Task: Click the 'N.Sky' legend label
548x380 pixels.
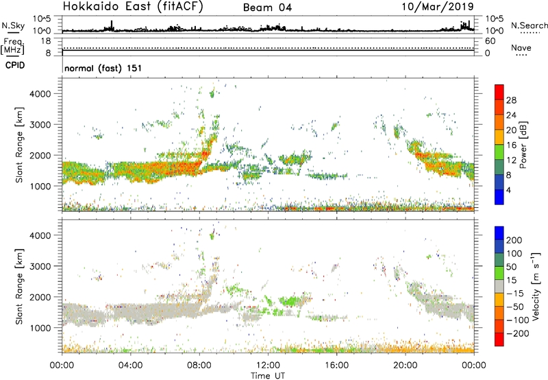Action: point(13,26)
